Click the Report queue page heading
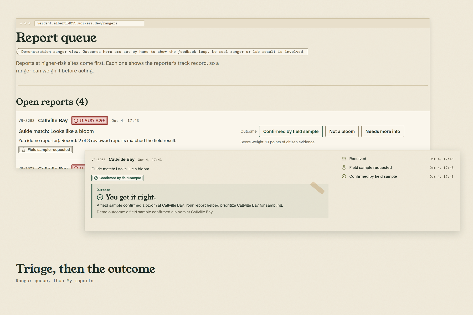 [x=56, y=38]
